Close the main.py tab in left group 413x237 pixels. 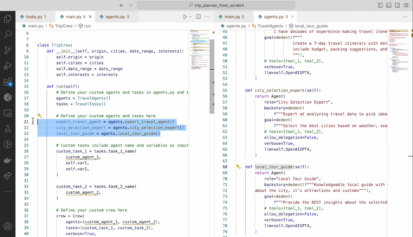pos(90,17)
